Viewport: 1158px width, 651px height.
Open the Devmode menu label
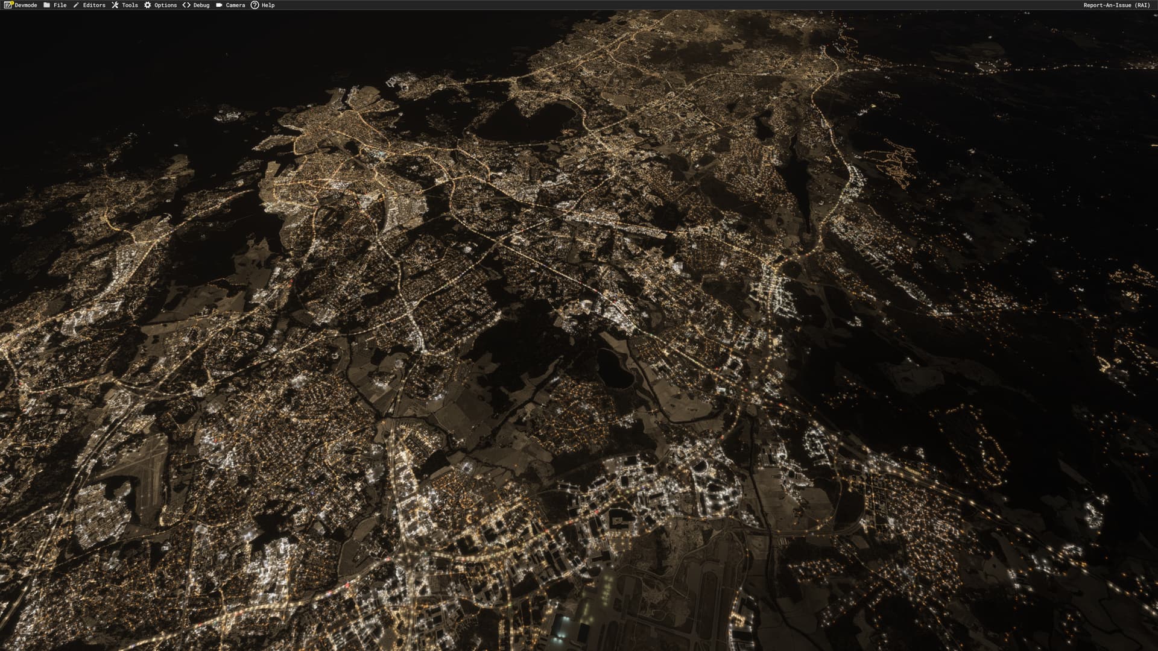click(26, 5)
